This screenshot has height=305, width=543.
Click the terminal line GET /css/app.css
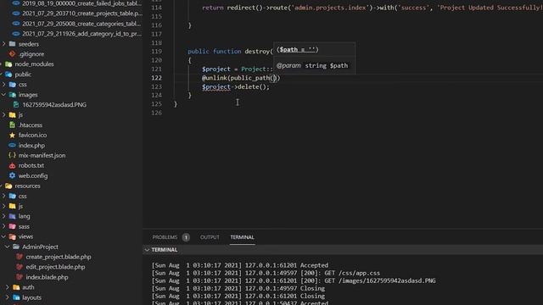(x=266, y=273)
